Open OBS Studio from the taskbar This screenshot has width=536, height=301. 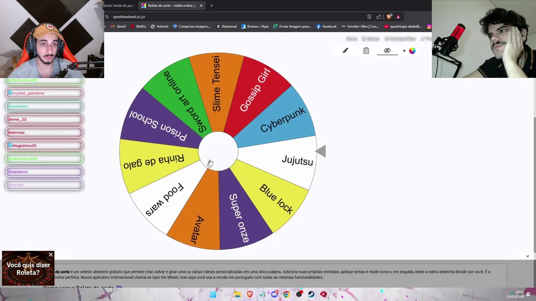[299, 294]
